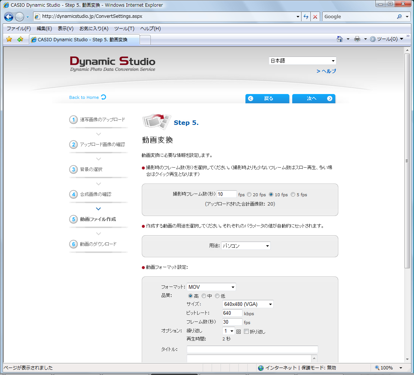Click the page Refresh icon
Viewport: 414px width, 375px height.
click(x=306, y=16)
